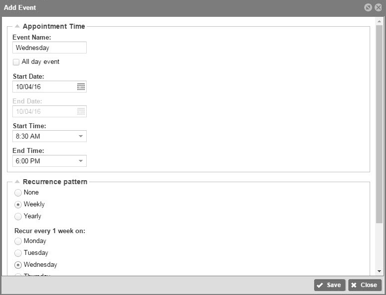This screenshot has width=386, height=295.
Task: Open the End Time dropdown
Action: [x=50, y=161]
